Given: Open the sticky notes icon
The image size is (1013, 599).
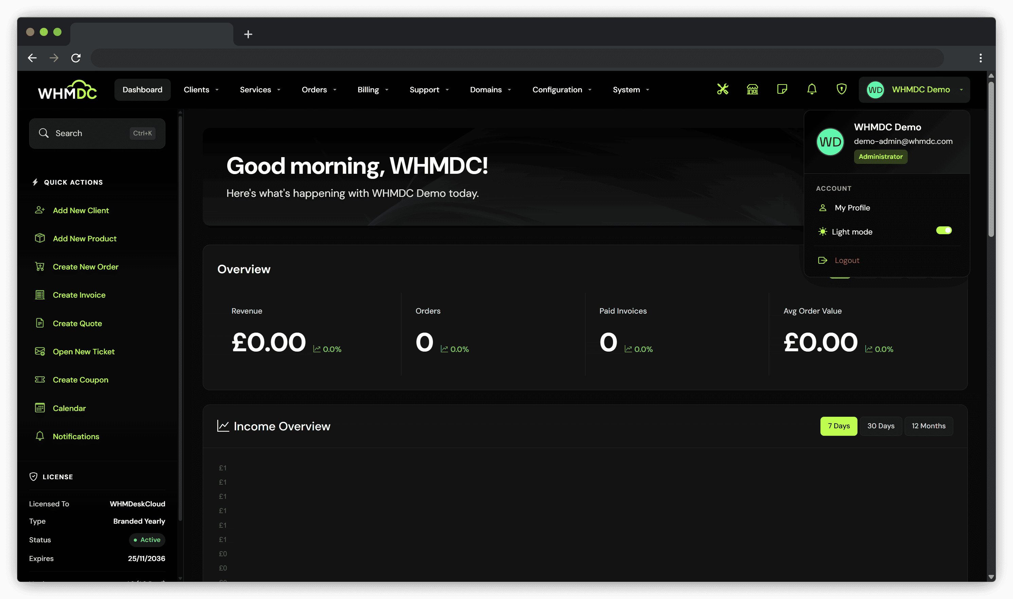Looking at the screenshot, I should pos(782,90).
